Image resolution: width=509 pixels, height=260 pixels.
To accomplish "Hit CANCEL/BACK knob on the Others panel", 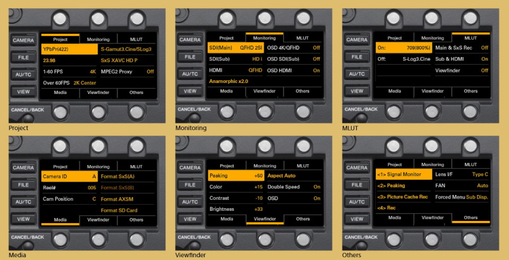I will [x=363, y=246].
